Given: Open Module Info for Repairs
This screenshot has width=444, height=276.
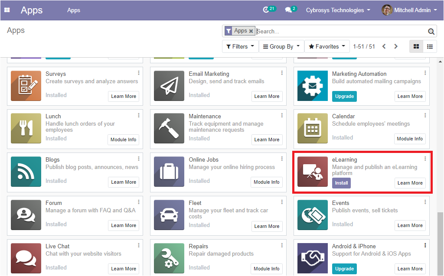Looking at the screenshot, I should pyautogui.click(x=267, y=269).
